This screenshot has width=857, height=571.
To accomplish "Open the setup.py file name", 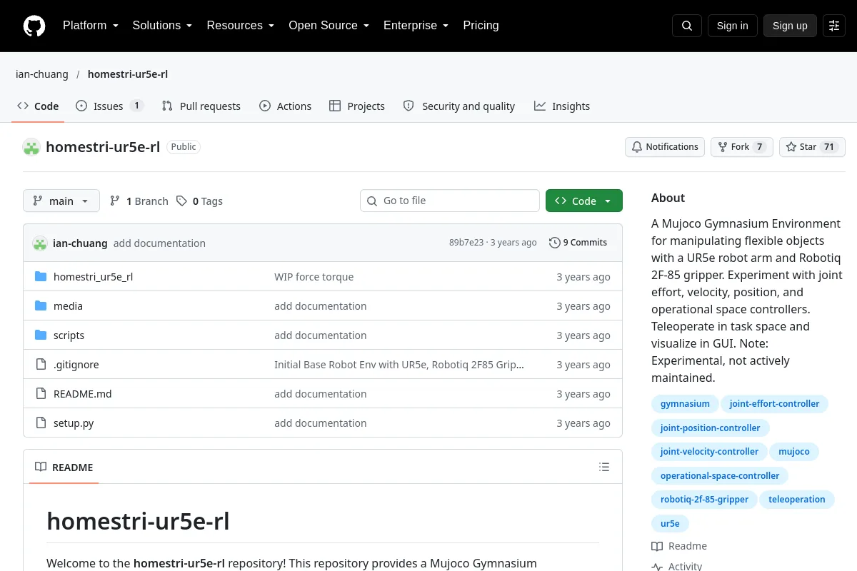I will coord(74,423).
